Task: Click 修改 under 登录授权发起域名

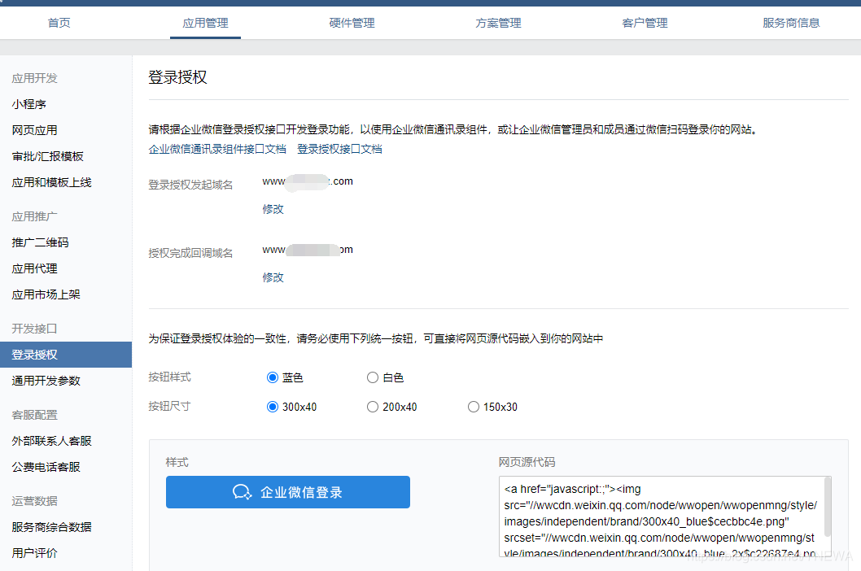Action: click(x=273, y=209)
